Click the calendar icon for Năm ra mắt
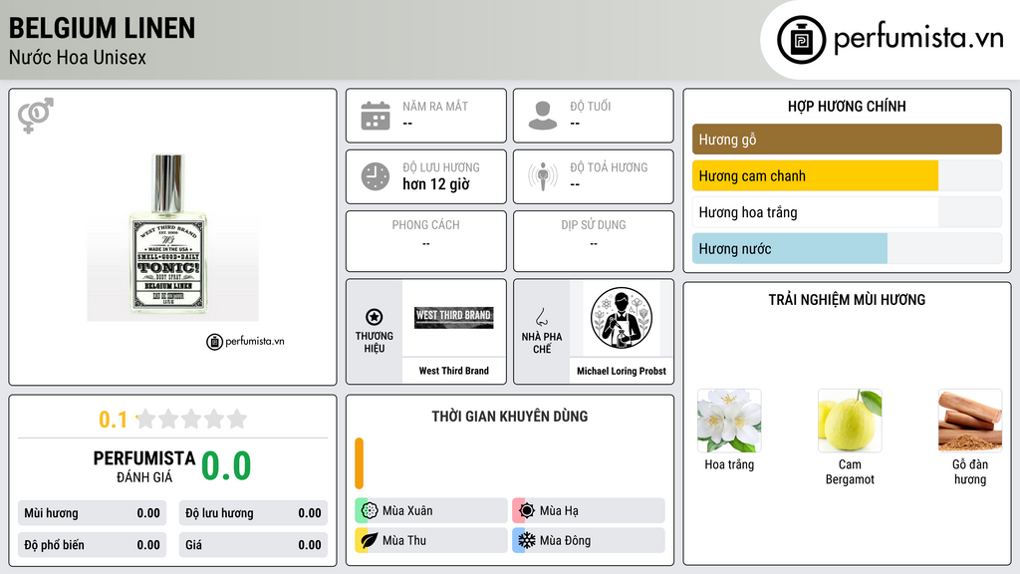 [x=376, y=116]
